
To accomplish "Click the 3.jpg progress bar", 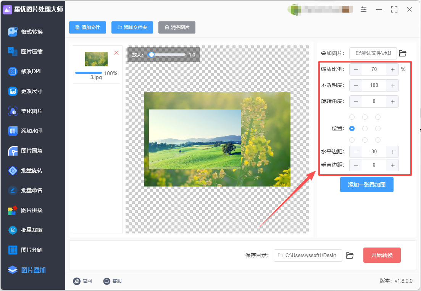I will (x=89, y=73).
